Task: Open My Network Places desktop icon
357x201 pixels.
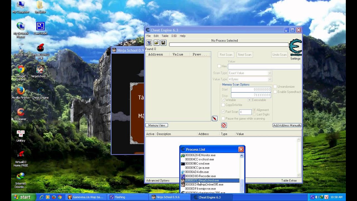Action: [x=21, y=30]
